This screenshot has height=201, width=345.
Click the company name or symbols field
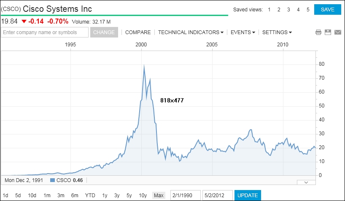point(45,32)
